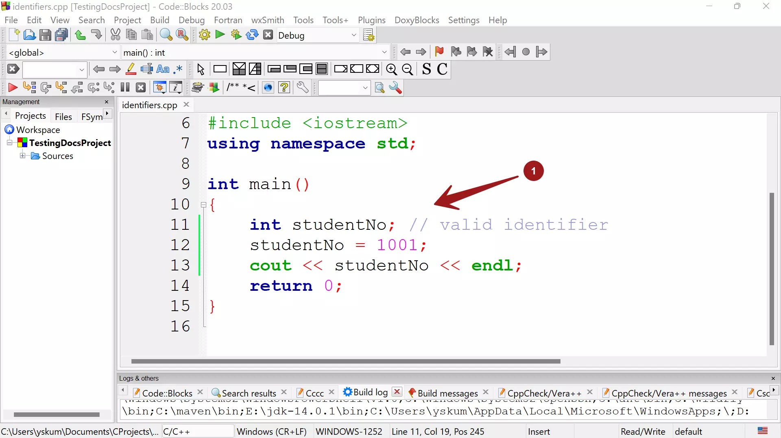Expand the Sources folder in the Workspace tree
Screen dimensions: 781x438
pos(23,156)
